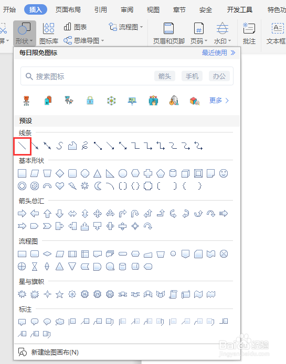Choose the diamond basic shape
Image resolution: width=286 pixels, height=364 pixels.
pyautogui.click(x=60, y=173)
